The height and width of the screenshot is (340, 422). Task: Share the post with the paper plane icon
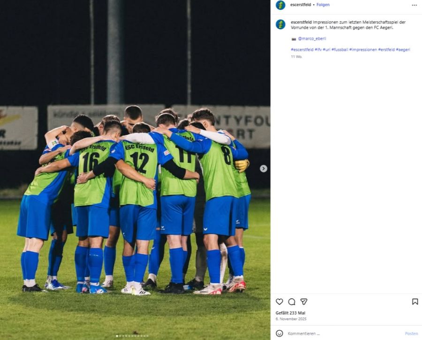[x=304, y=302]
